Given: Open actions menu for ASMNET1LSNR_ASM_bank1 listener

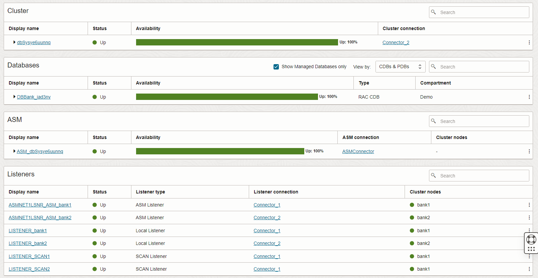Looking at the screenshot, I should (529, 205).
